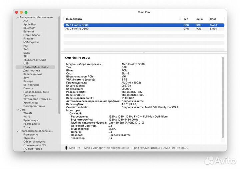This screenshot has height=169, width=240.
Task: Select Графика/Мониторы sidebar item
Action: (35, 67)
